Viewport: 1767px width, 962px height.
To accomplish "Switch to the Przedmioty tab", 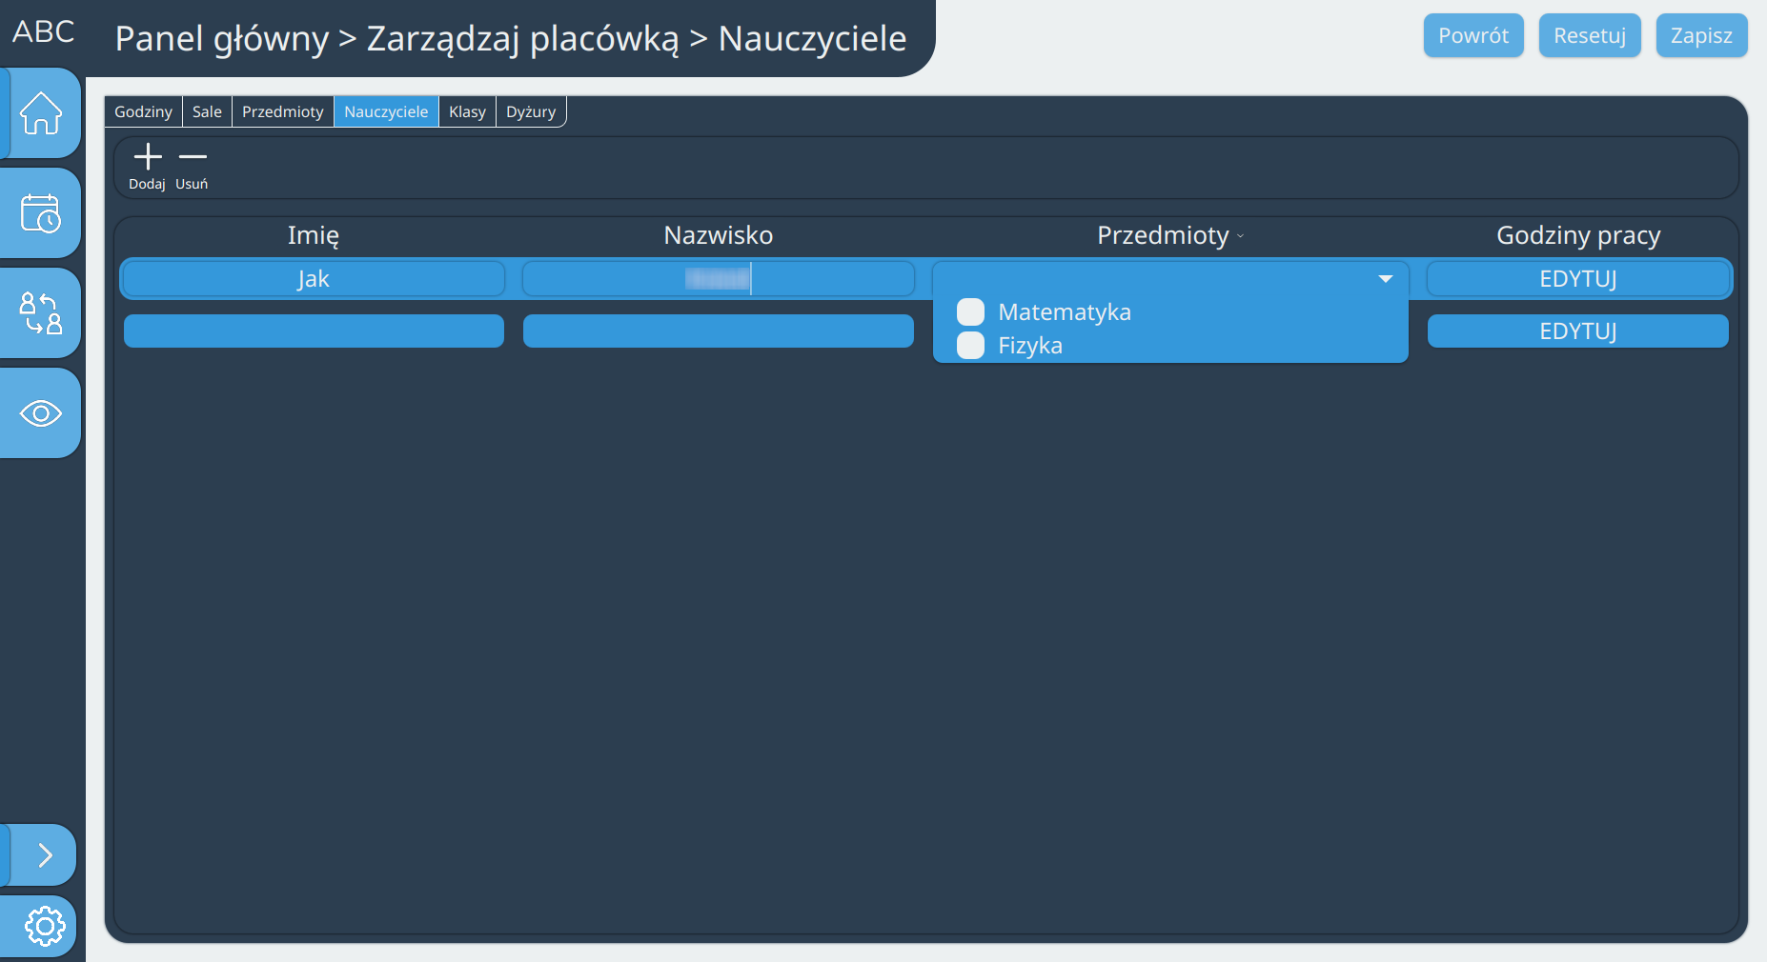I will tap(283, 111).
